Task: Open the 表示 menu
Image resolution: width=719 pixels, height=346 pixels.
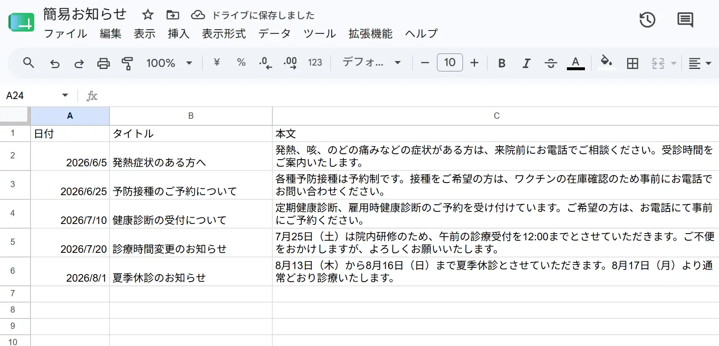Action: tap(145, 34)
